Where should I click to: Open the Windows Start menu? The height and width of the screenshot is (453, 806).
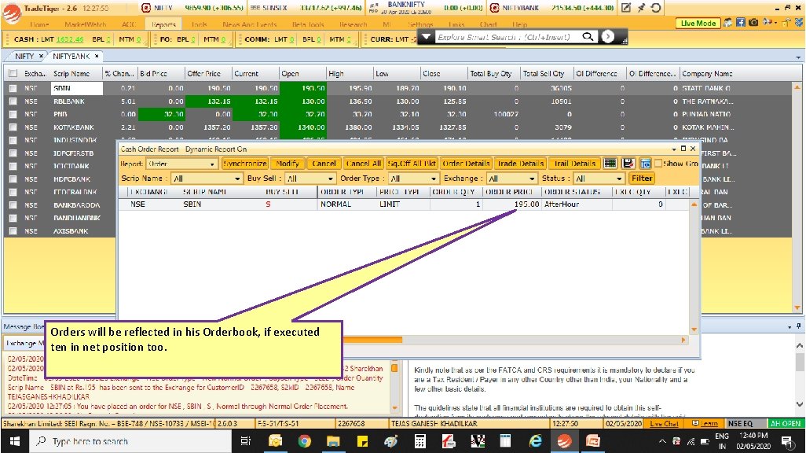[14, 441]
